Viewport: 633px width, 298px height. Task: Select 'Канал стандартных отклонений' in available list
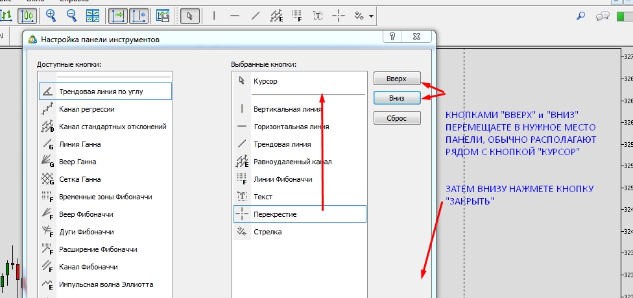coord(105,127)
